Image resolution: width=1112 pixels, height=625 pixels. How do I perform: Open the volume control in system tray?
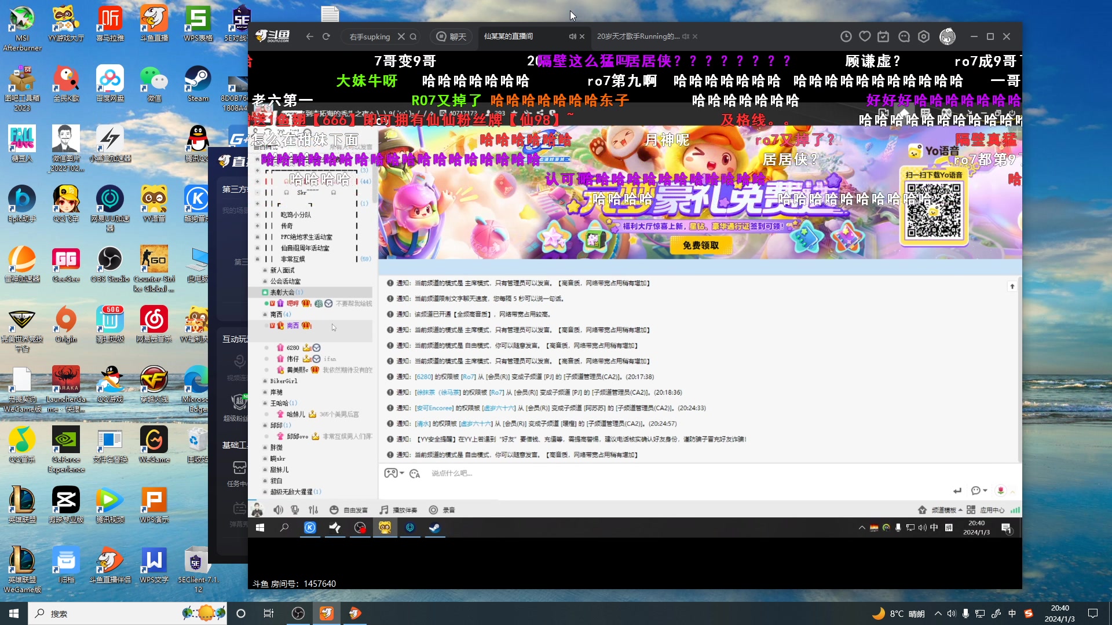(x=951, y=613)
